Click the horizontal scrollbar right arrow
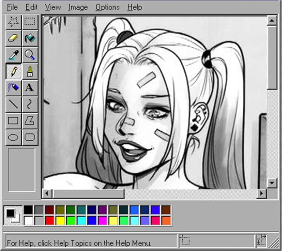Screen dimensions: 282x251 [262, 194]
